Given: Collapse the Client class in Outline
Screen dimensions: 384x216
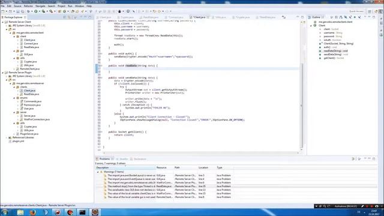Looking at the screenshot, I should coord(311,25).
